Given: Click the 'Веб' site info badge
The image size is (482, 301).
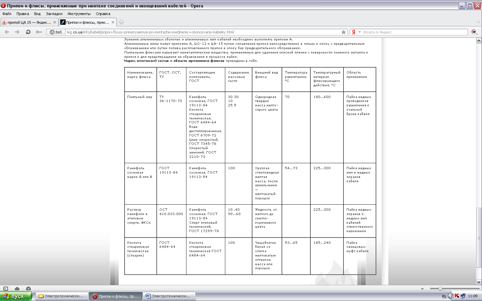Looking at the screenshot, I should [56, 32].
